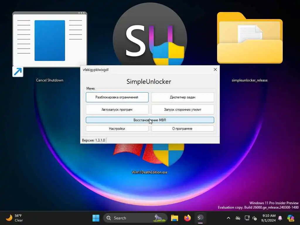This screenshot has width=300, height=225.
Task: Click the SimpleUnlocker heading text
Action: click(149, 81)
